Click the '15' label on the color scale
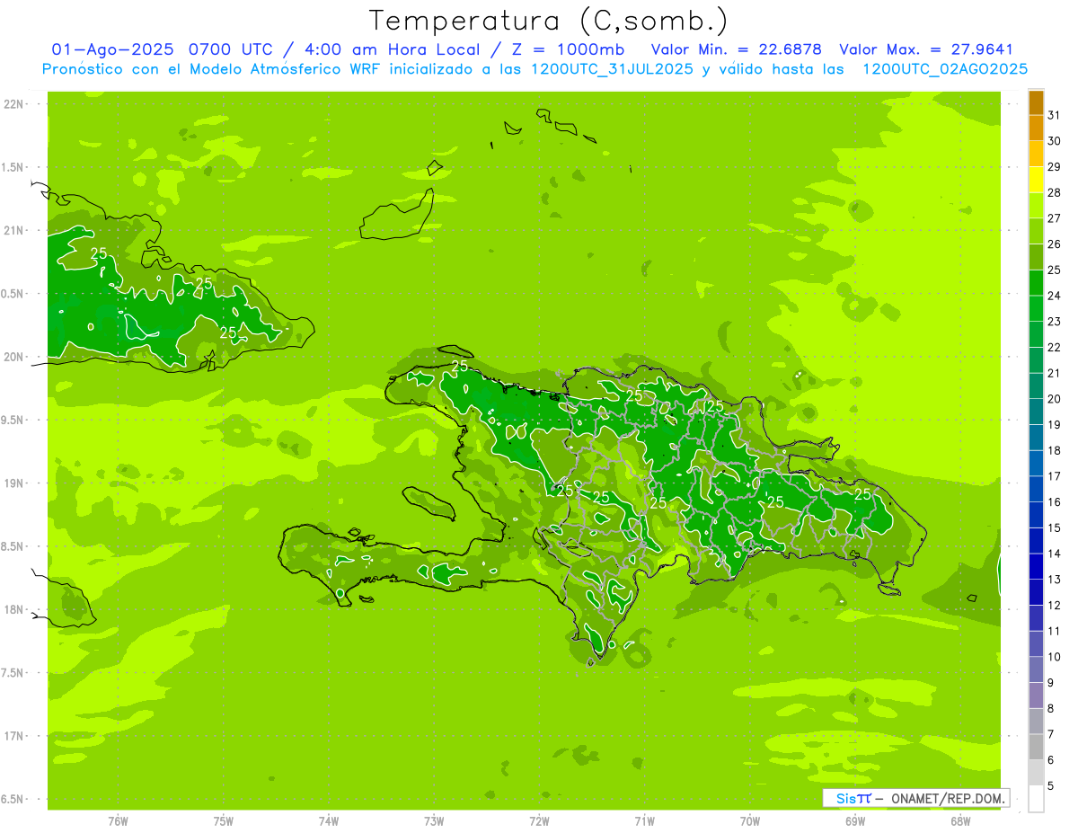Screen dimensions: 1078x833 [x=1054, y=528]
